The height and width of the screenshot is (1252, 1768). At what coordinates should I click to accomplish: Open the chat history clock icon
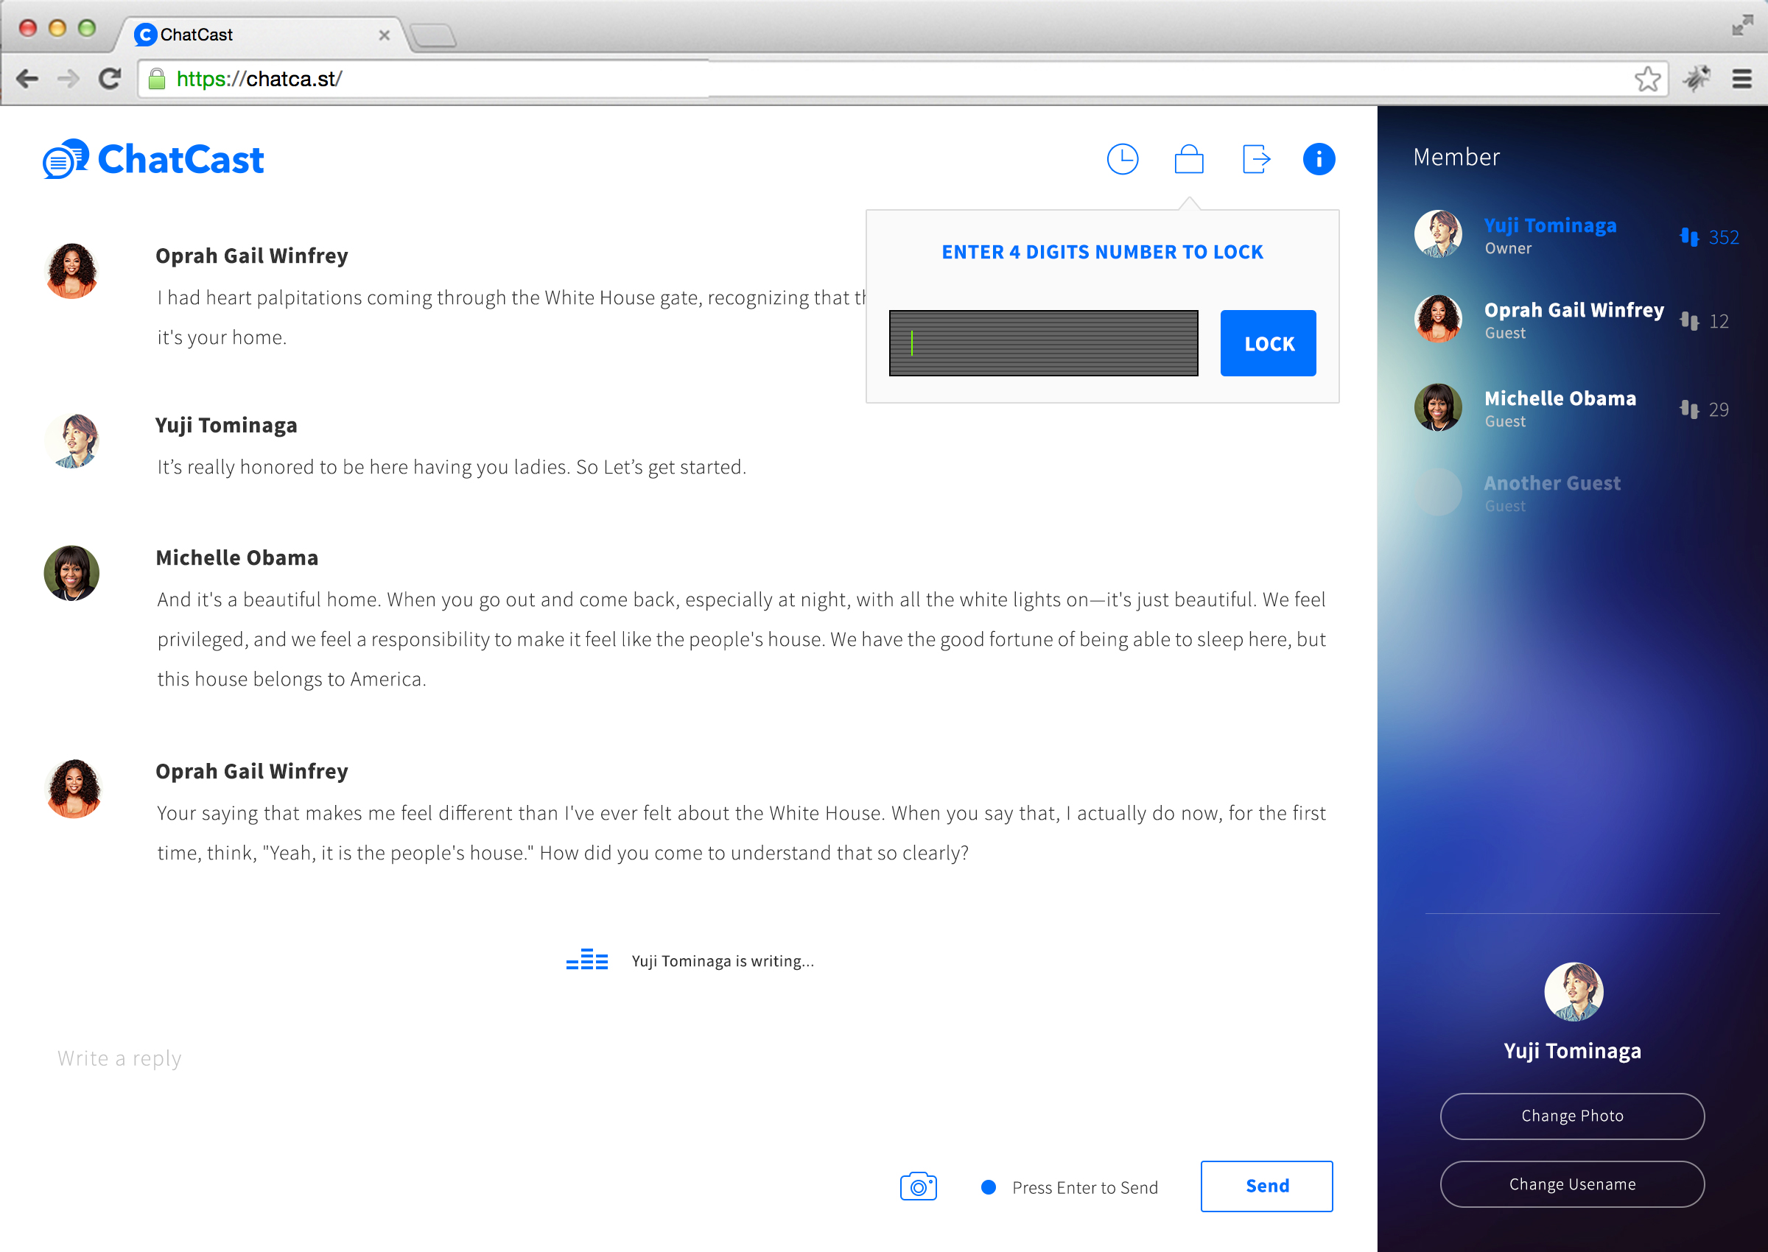pyautogui.click(x=1122, y=160)
